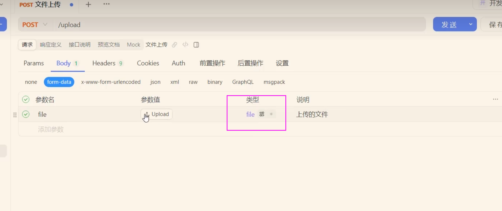
Task: Toggle the select-all checkbox in the header row
Action: (26, 100)
